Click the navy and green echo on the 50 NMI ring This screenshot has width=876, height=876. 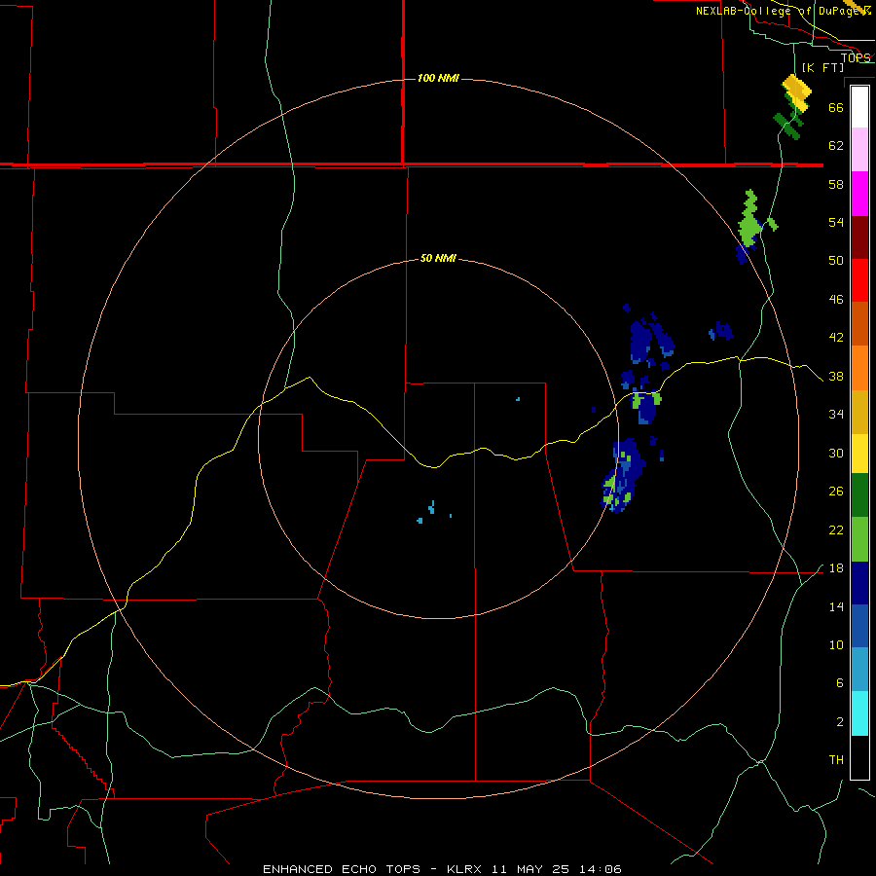tap(622, 475)
